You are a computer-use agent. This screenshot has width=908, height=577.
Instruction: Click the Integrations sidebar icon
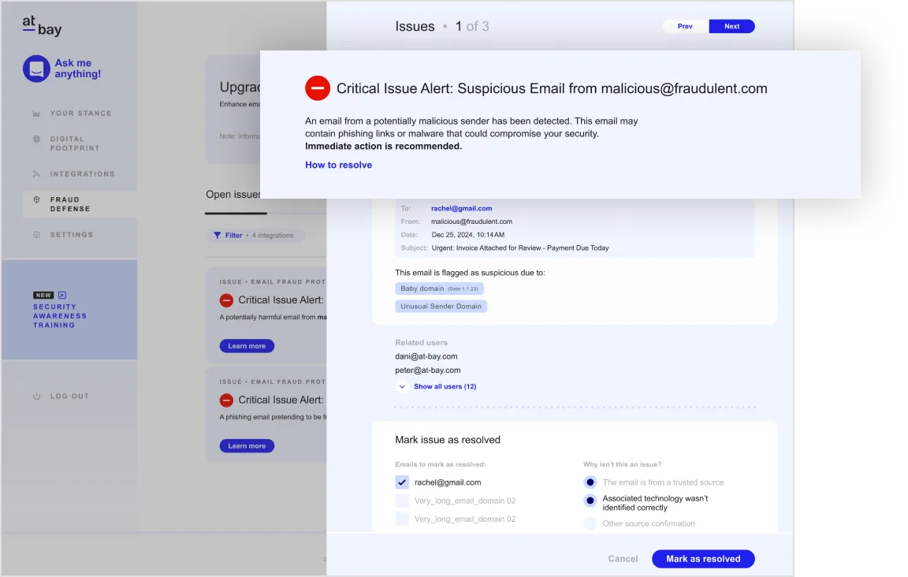(x=36, y=173)
